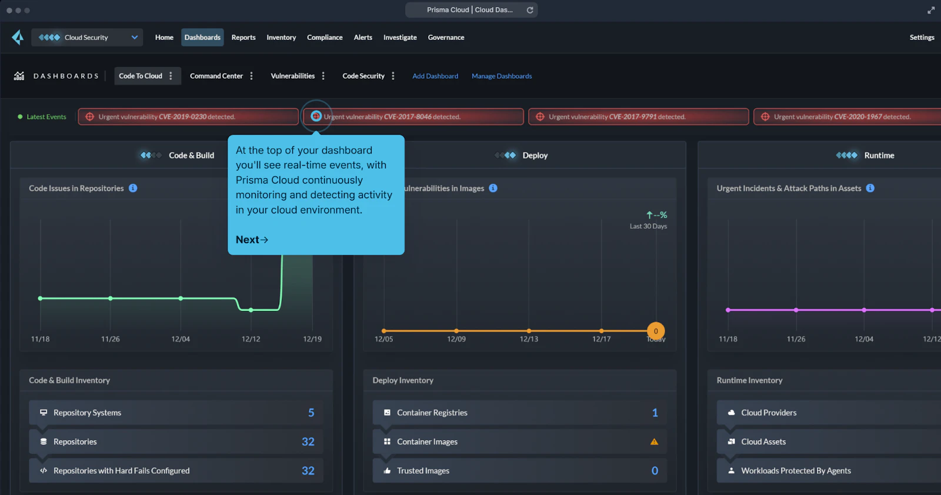Open the Investigate menu
This screenshot has height=495, width=941.
(400, 37)
